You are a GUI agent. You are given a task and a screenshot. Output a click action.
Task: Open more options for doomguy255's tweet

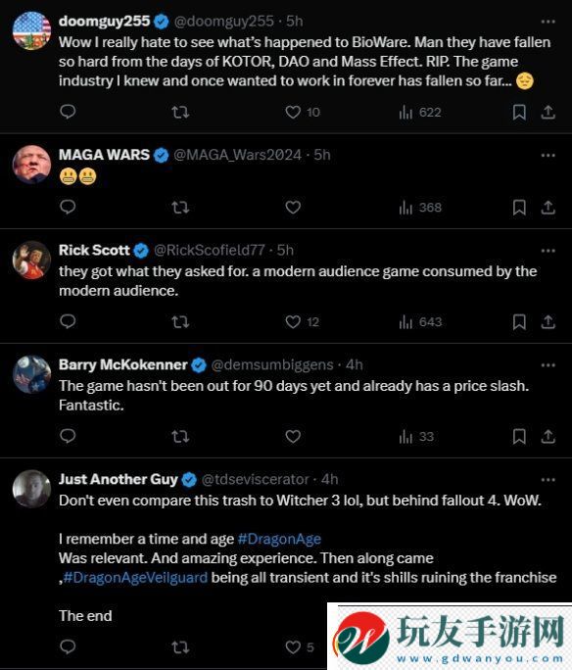click(x=548, y=22)
